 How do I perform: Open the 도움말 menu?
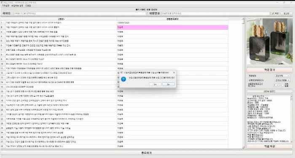[x=28, y=5]
